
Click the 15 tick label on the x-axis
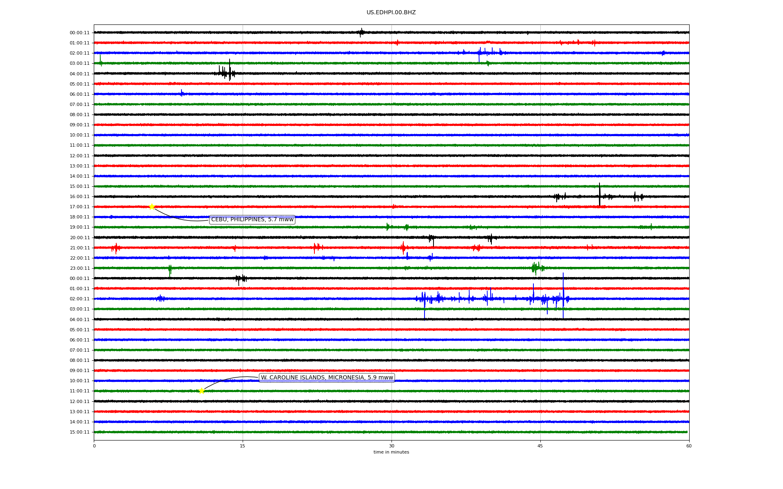click(243, 446)
